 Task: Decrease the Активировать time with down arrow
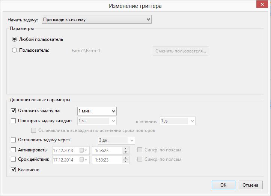[126, 152]
